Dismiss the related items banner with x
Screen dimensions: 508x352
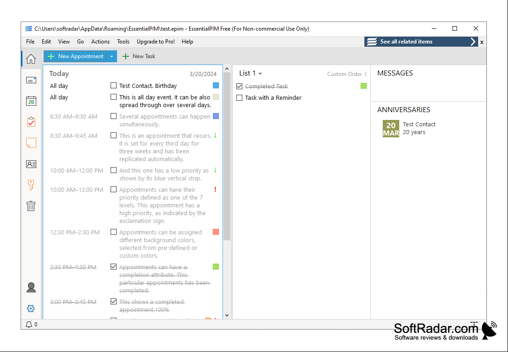point(482,42)
